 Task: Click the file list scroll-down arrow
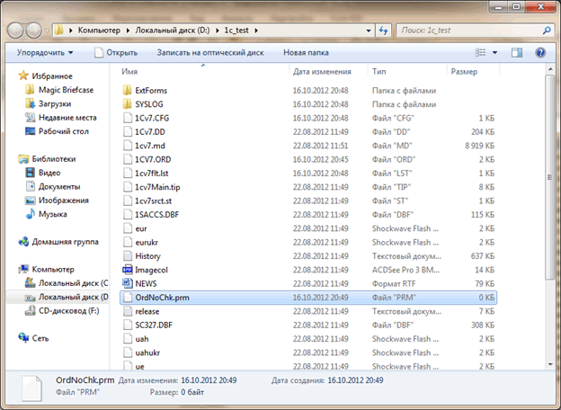[x=550, y=364]
